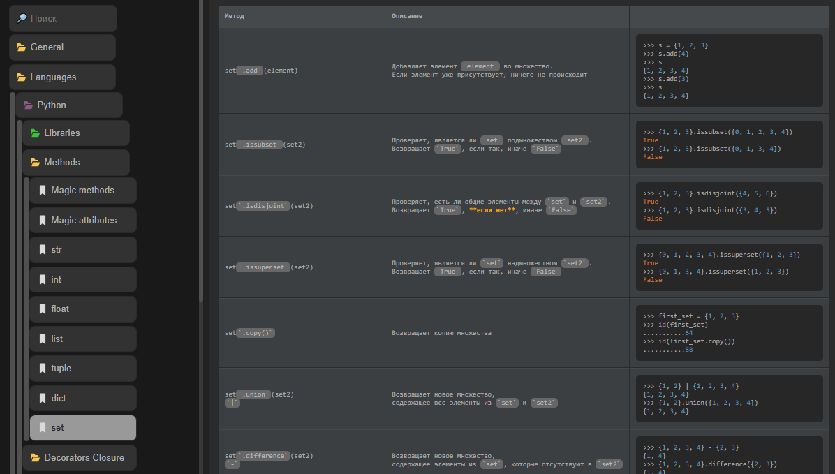835x474 pixels.
Task: Click the set bookmark icon
Action: tap(43, 428)
